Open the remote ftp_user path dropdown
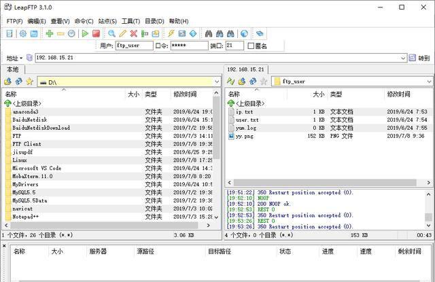Viewport: 435px width, 282px height. [429, 82]
